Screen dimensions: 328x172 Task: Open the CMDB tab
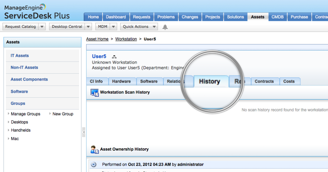[278, 17]
